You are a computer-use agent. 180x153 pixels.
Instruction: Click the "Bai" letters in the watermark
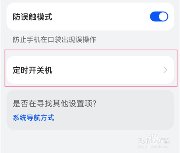144,141
